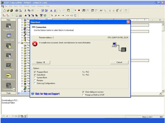Expand the Timers instruction folder
165x123 pixels.
pyautogui.click(x=22, y=86)
